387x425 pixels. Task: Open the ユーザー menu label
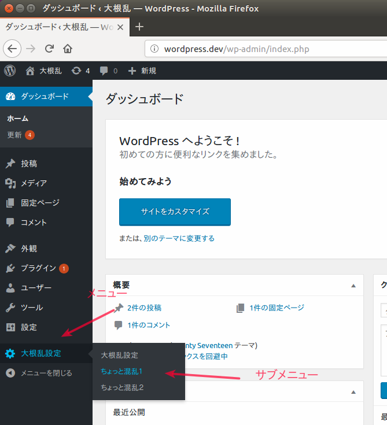coord(36,288)
